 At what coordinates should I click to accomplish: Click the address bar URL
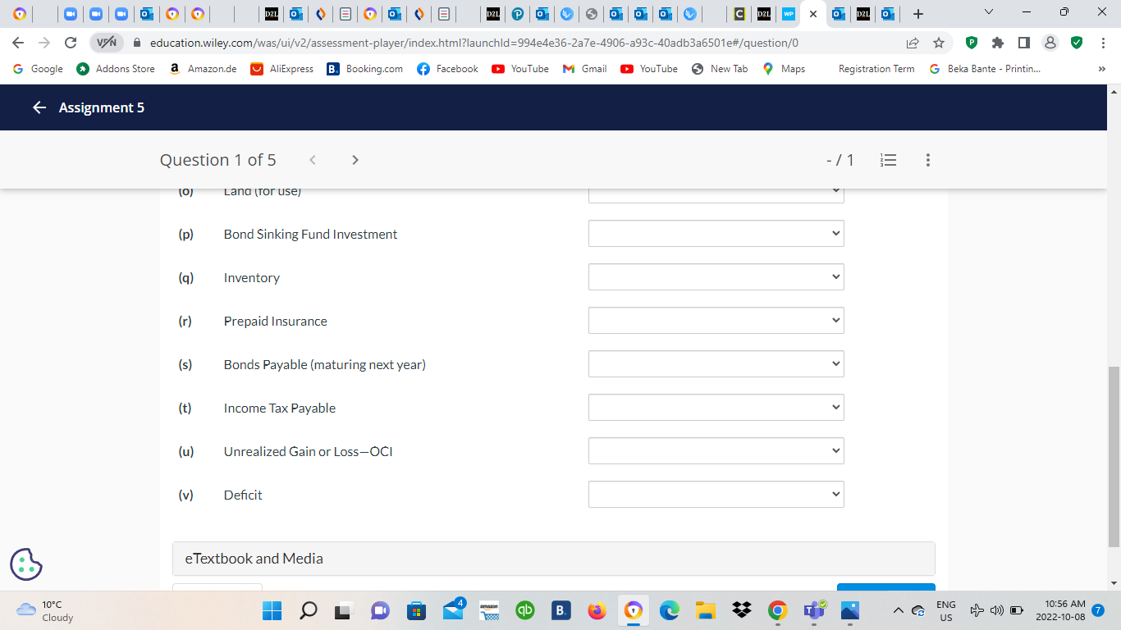pyautogui.click(x=474, y=43)
